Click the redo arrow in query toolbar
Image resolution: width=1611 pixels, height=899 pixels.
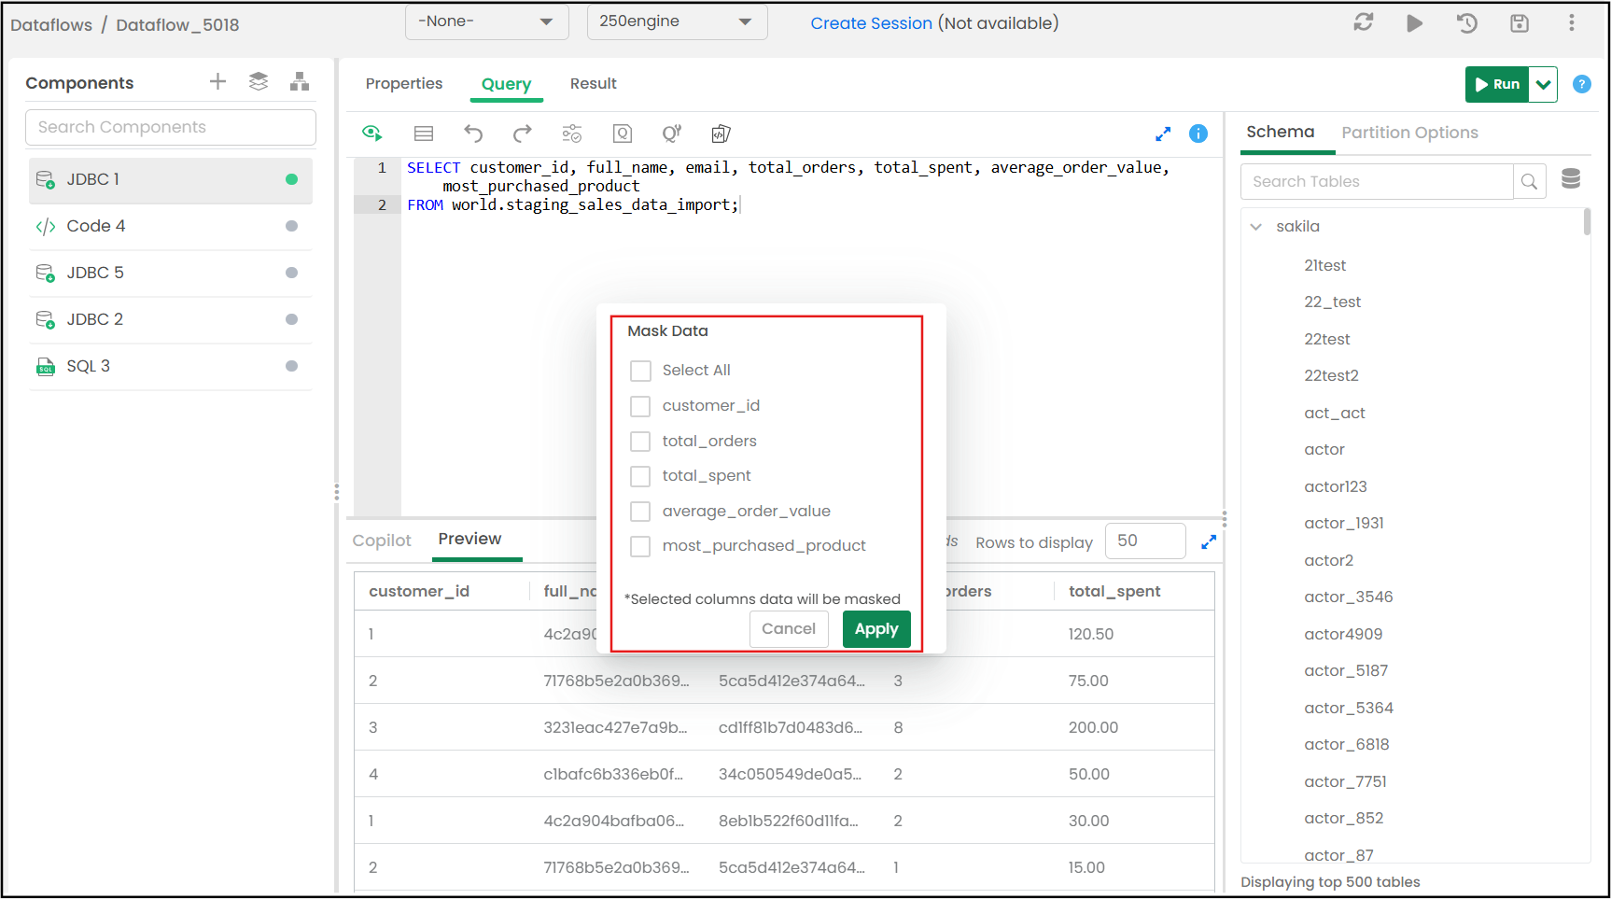click(523, 133)
